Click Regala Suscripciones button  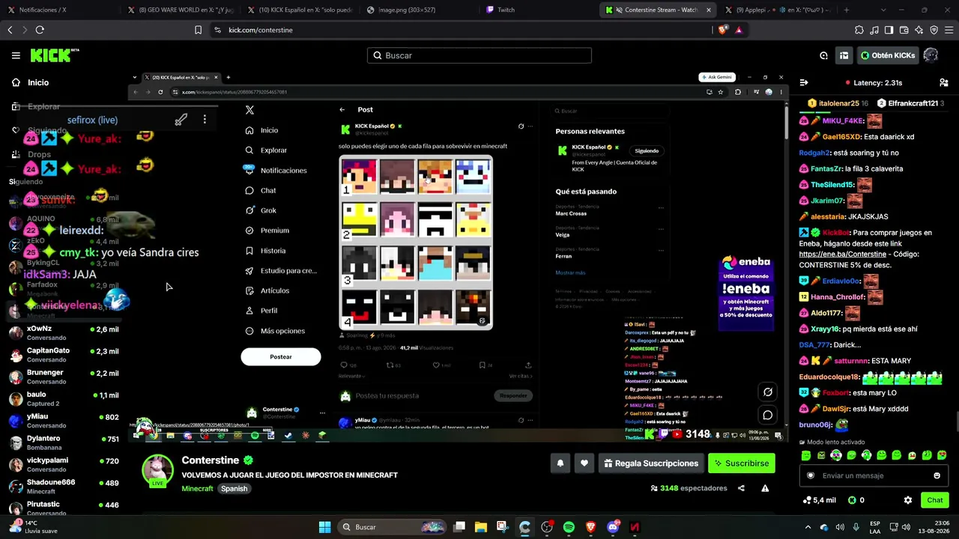[x=650, y=463]
